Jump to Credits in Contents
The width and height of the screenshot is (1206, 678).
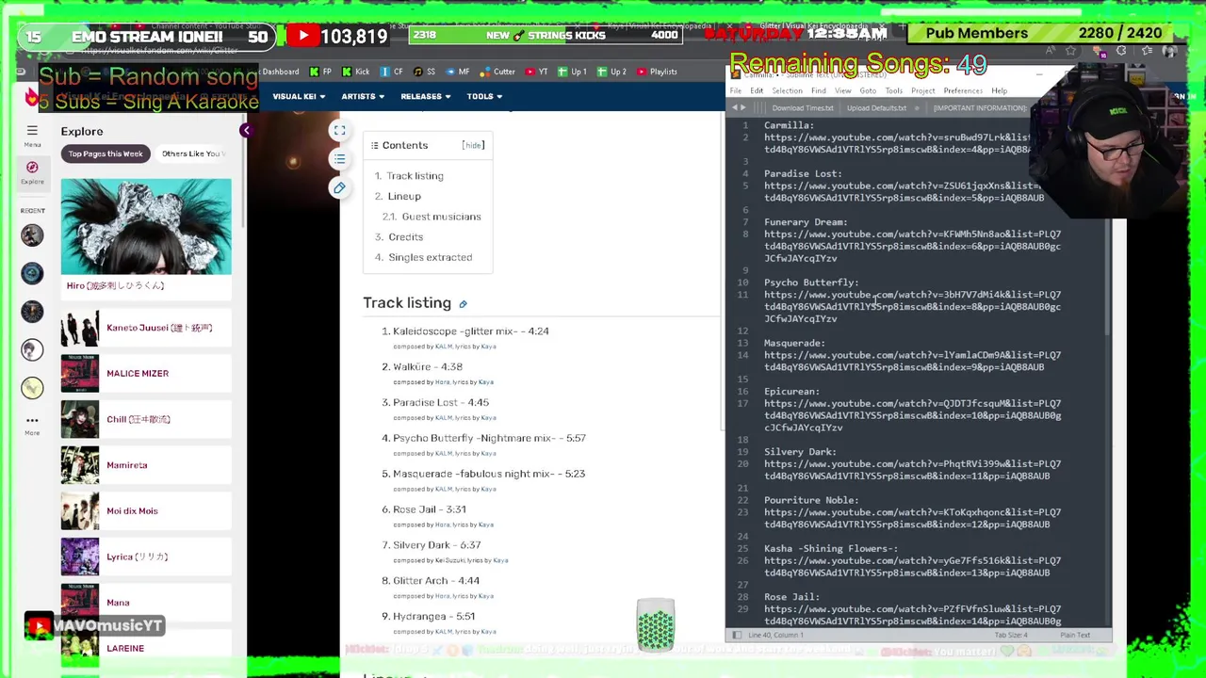[405, 237]
